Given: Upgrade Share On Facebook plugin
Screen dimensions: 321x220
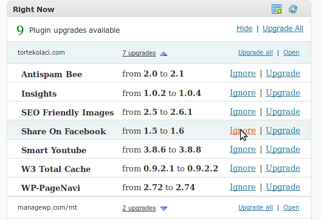Looking at the screenshot, I should pos(283,131).
